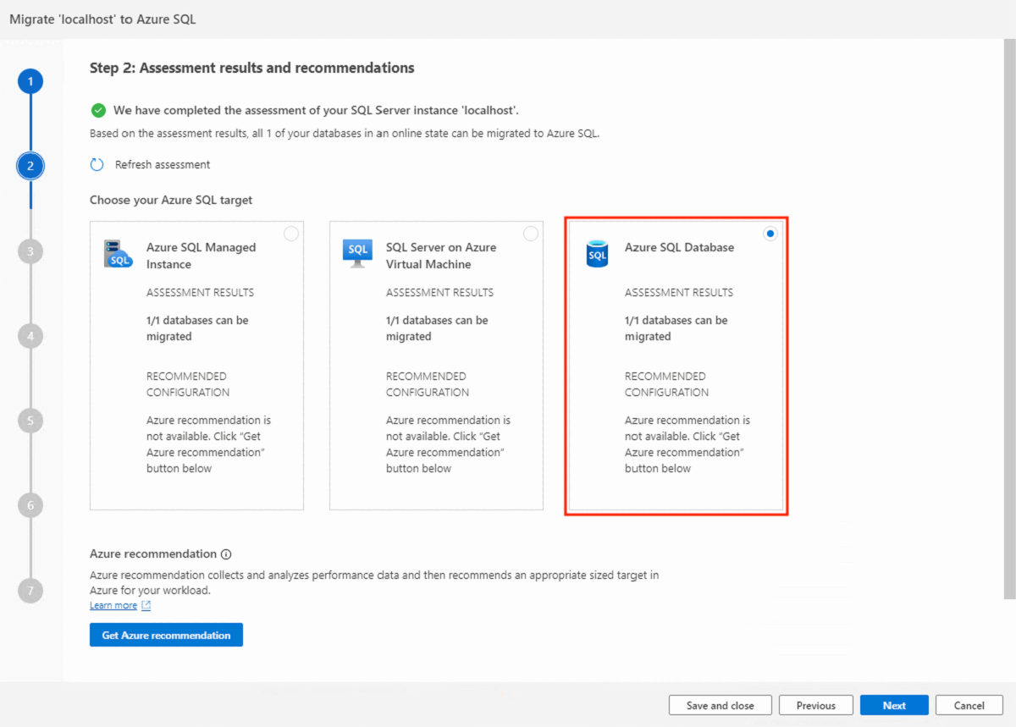Click the Azure SQL Managed Instance icon
This screenshot has height=727, width=1016.
[x=118, y=253]
